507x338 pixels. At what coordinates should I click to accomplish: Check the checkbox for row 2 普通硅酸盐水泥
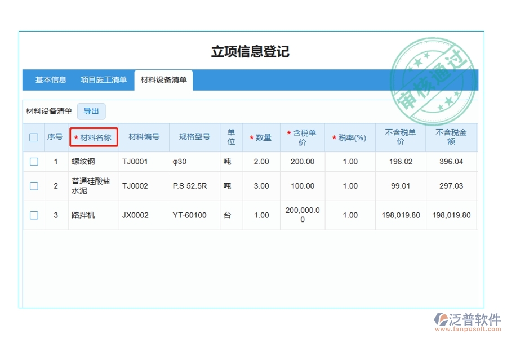click(33, 185)
